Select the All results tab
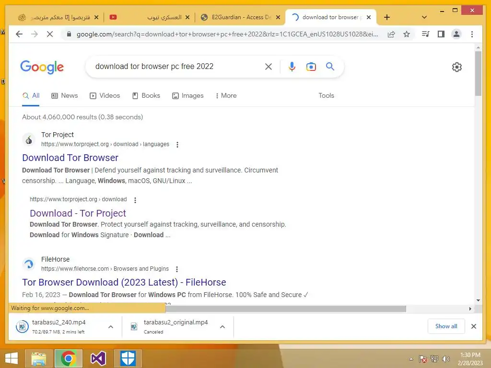 (31, 96)
